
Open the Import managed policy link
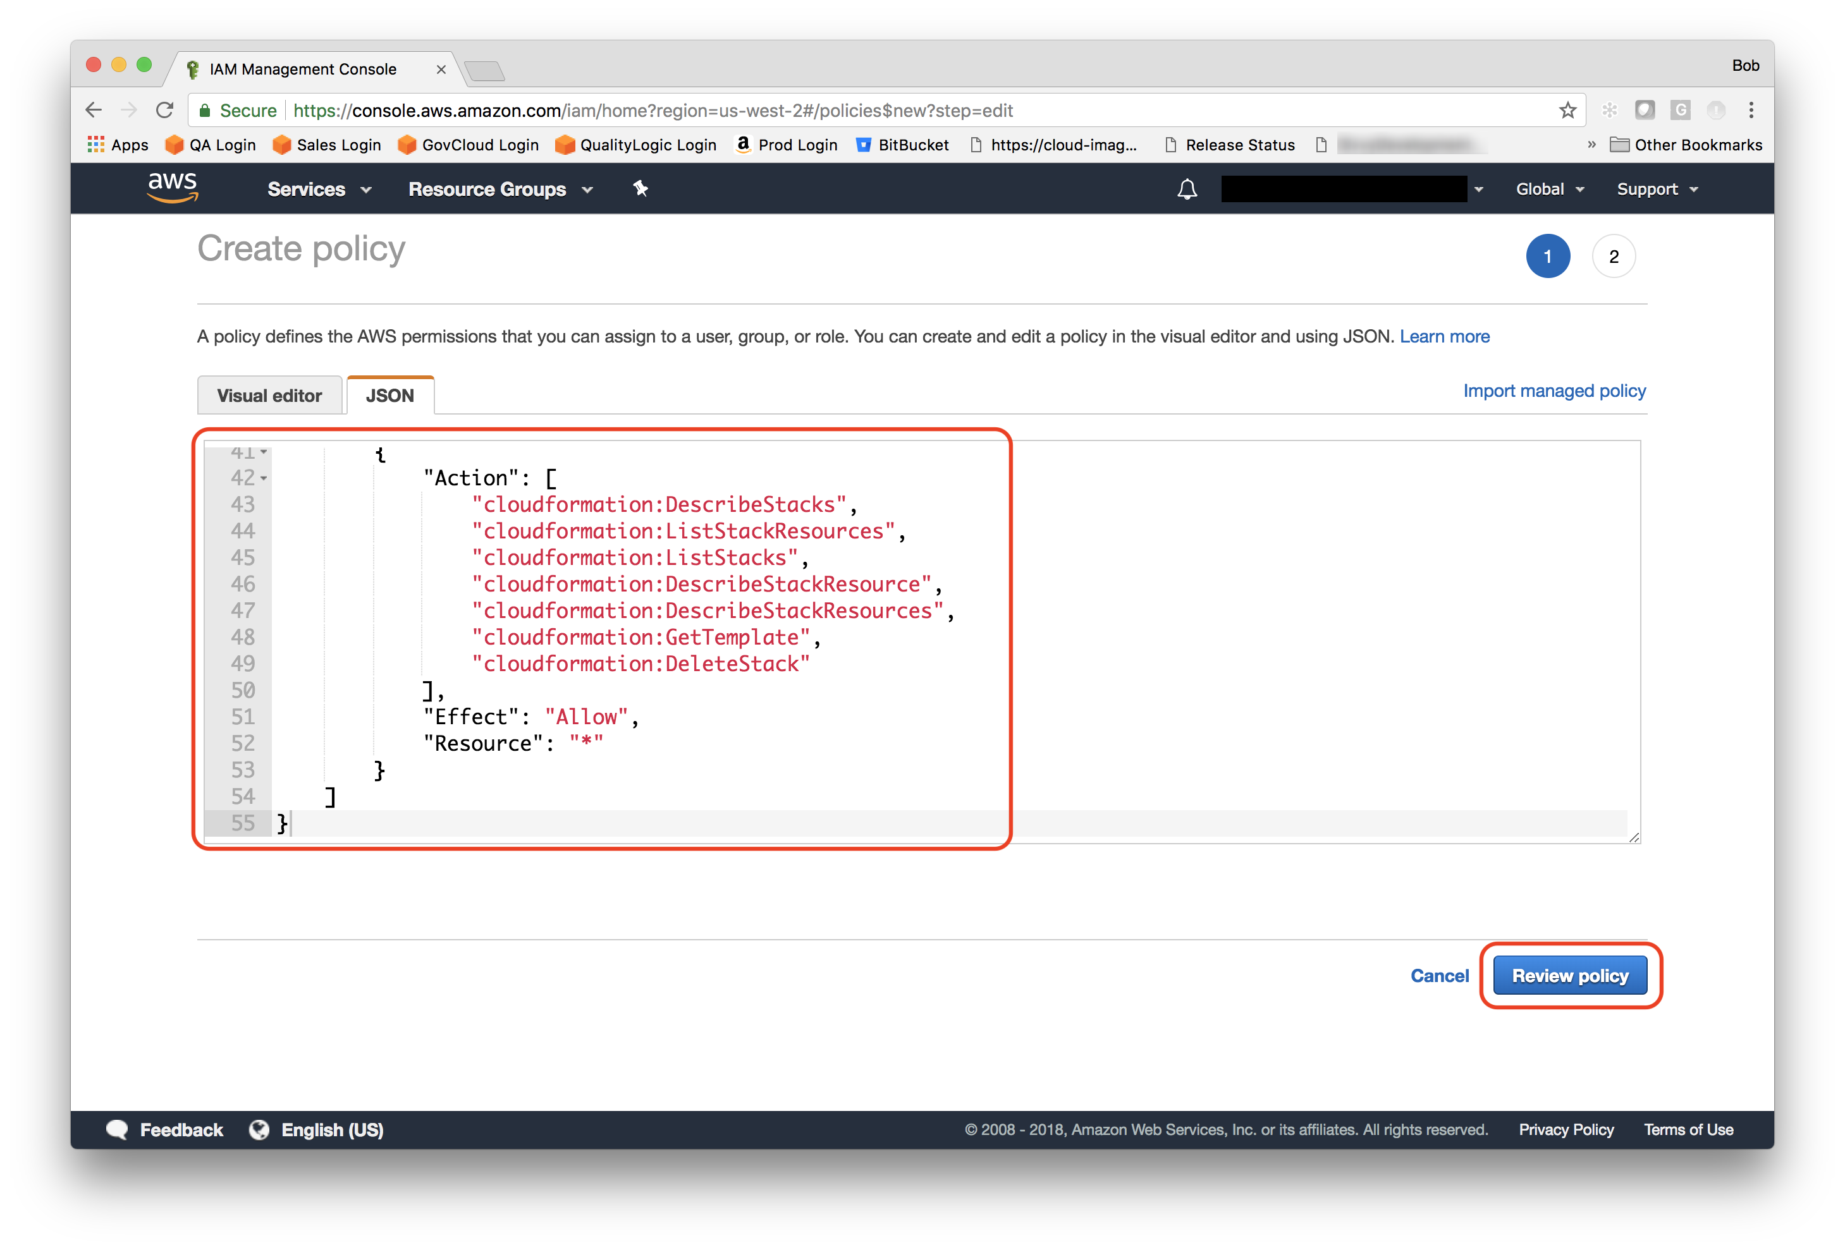pyautogui.click(x=1554, y=391)
